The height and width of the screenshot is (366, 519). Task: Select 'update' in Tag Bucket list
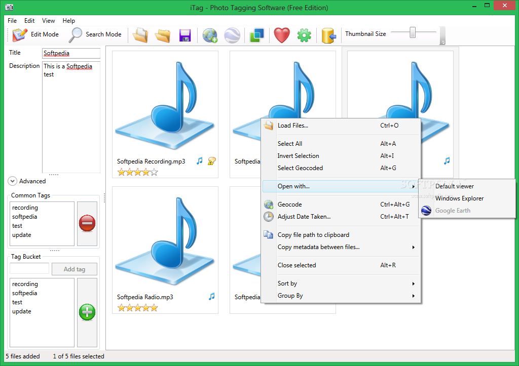click(21, 311)
